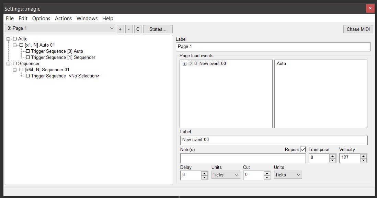
Task: Click the Chase MIDI button
Action: [358, 29]
